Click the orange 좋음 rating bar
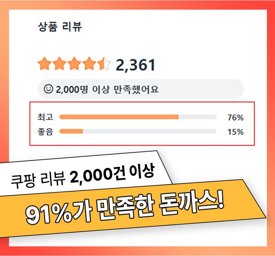Screen dimensions: 275x256 (x=71, y=132)
